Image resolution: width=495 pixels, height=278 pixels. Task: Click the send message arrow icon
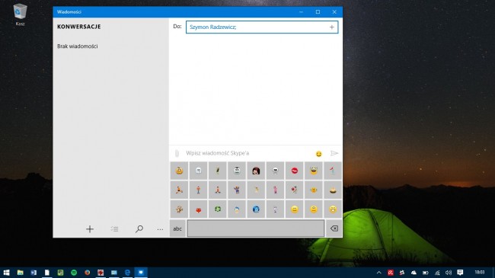pyautogui.click(x=334, y=153)
